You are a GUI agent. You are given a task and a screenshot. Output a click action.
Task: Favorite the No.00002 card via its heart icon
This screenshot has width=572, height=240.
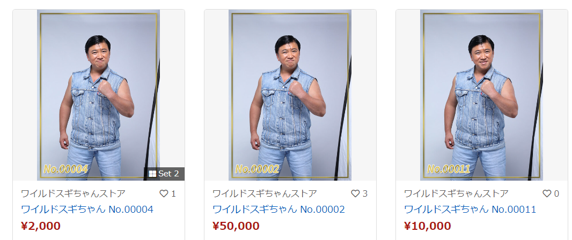[x=355, y=194]
